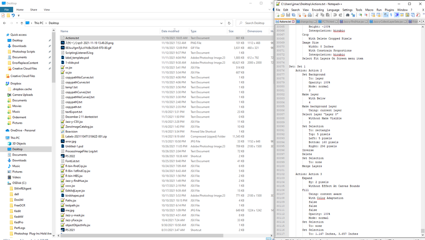Open Customize Quick Access Toolbar dropdown in Explorer

coord(18,15)
